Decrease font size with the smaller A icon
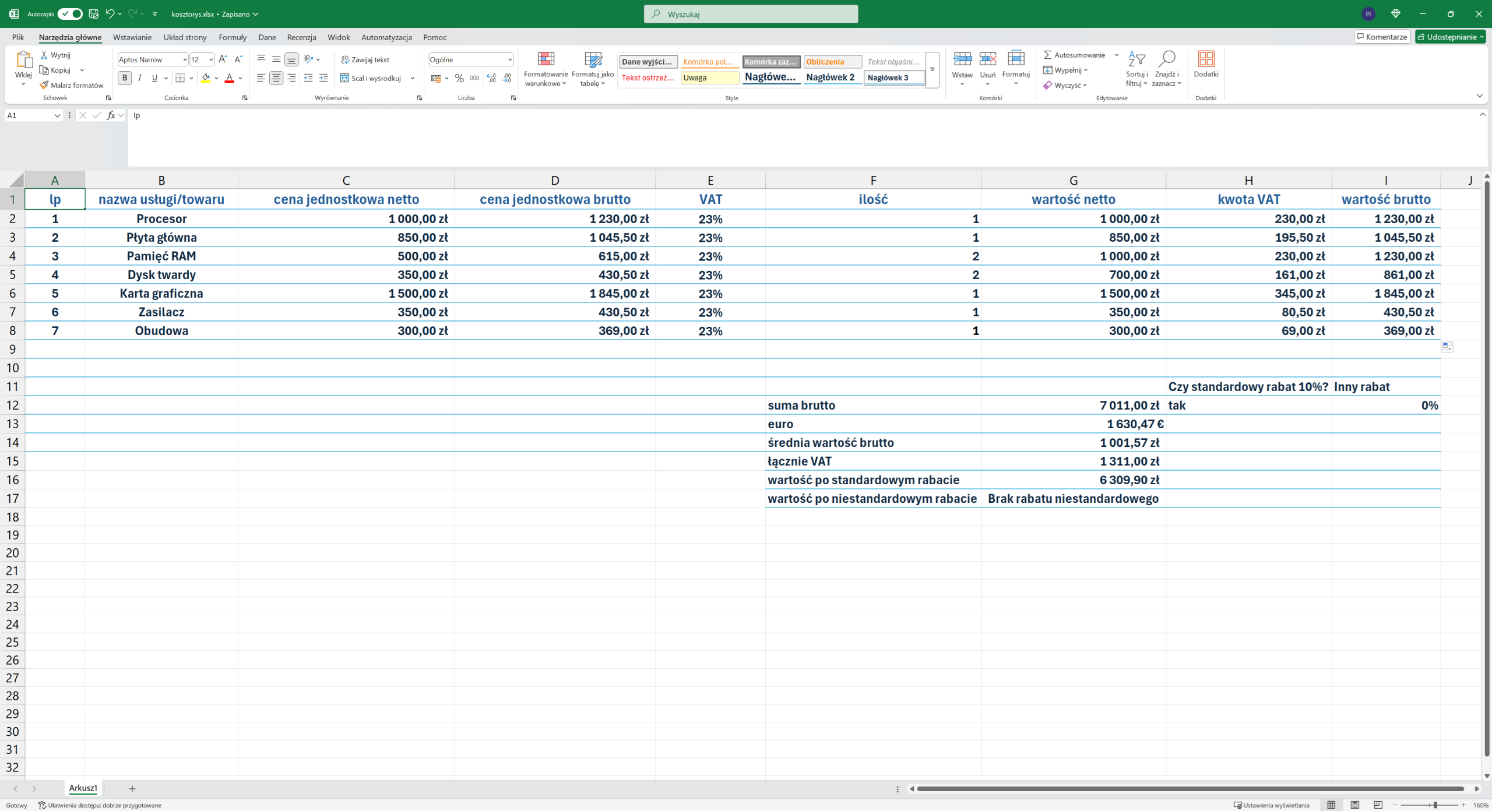 [238, 59]
